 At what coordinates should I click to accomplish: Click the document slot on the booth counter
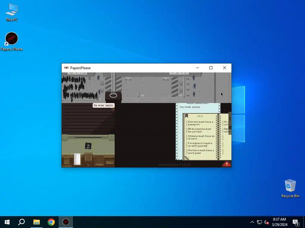click(x=88, y=137)
